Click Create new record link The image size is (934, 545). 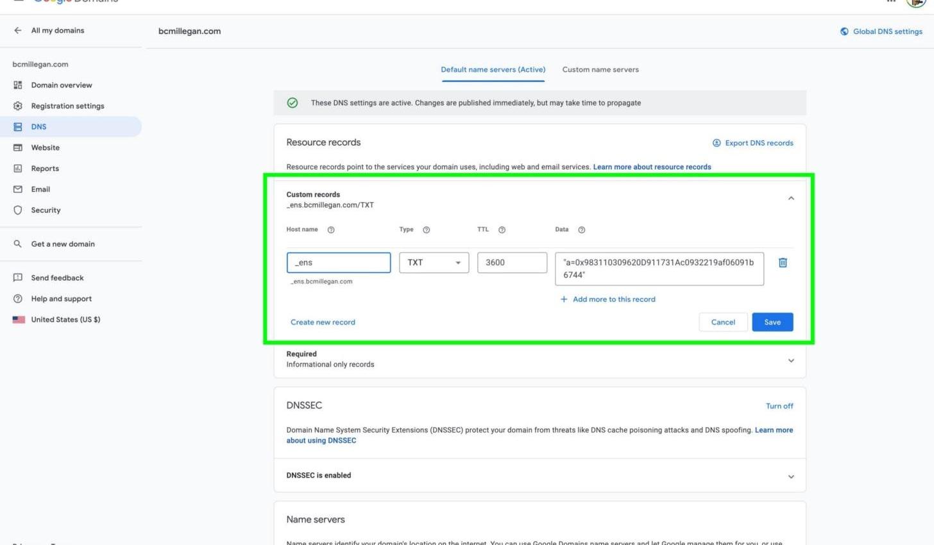323,323
